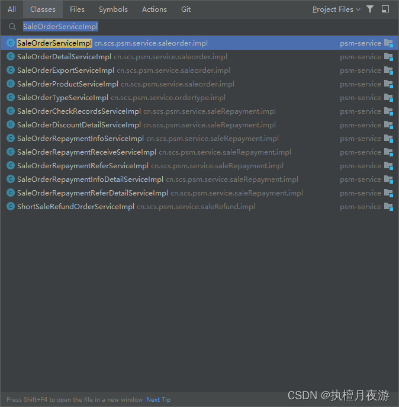Open SaleOrderRepaymentReferDetailServiceImpl result
Viewport: 399px width, 407px height.
pos(199,193)
